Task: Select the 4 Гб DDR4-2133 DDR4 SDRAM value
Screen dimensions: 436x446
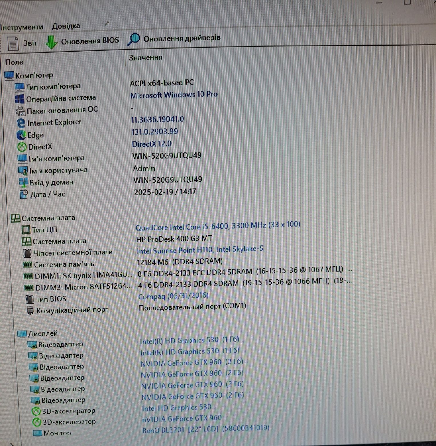Action: 245,283
